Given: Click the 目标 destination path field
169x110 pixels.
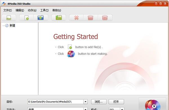Looking at the screenshot, I should click(x=55, y=102).
